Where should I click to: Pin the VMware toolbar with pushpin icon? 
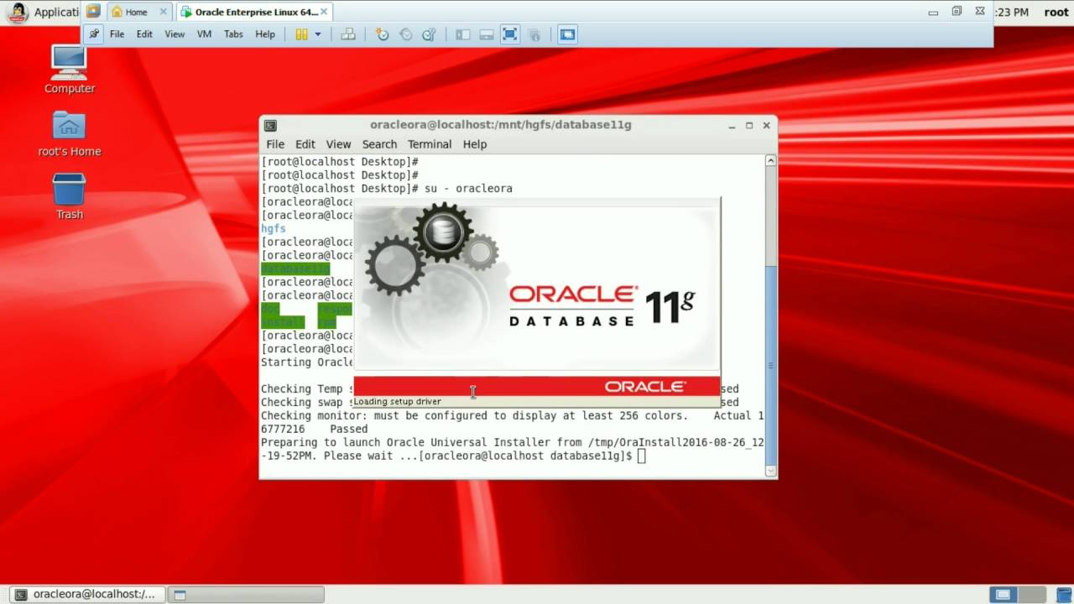(x=94, y=34)
